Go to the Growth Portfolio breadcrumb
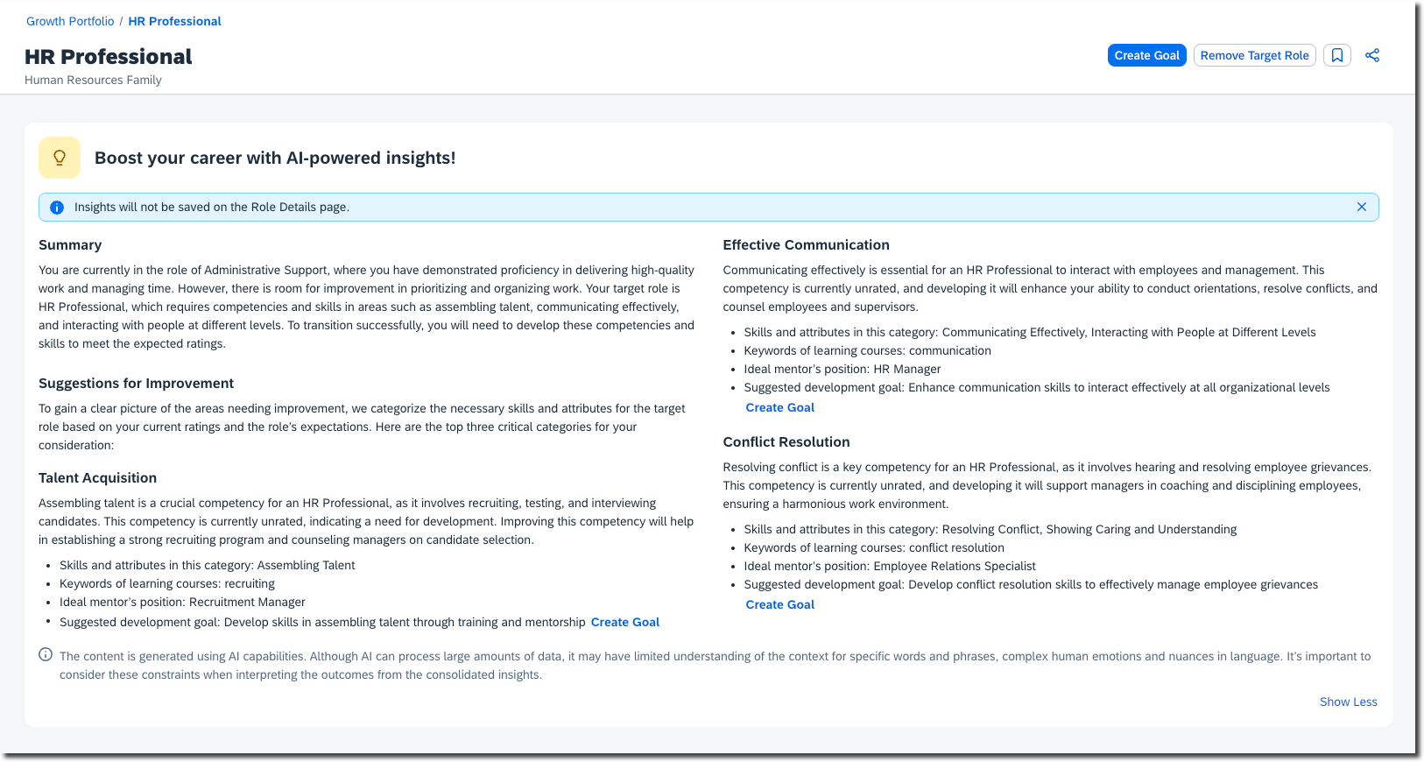 [70, 21]
